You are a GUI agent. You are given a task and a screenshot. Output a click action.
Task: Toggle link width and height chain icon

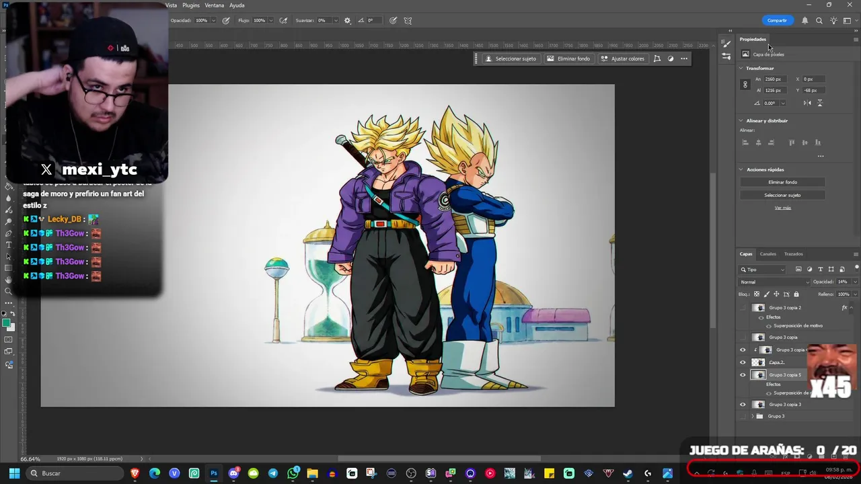(745, 85)
